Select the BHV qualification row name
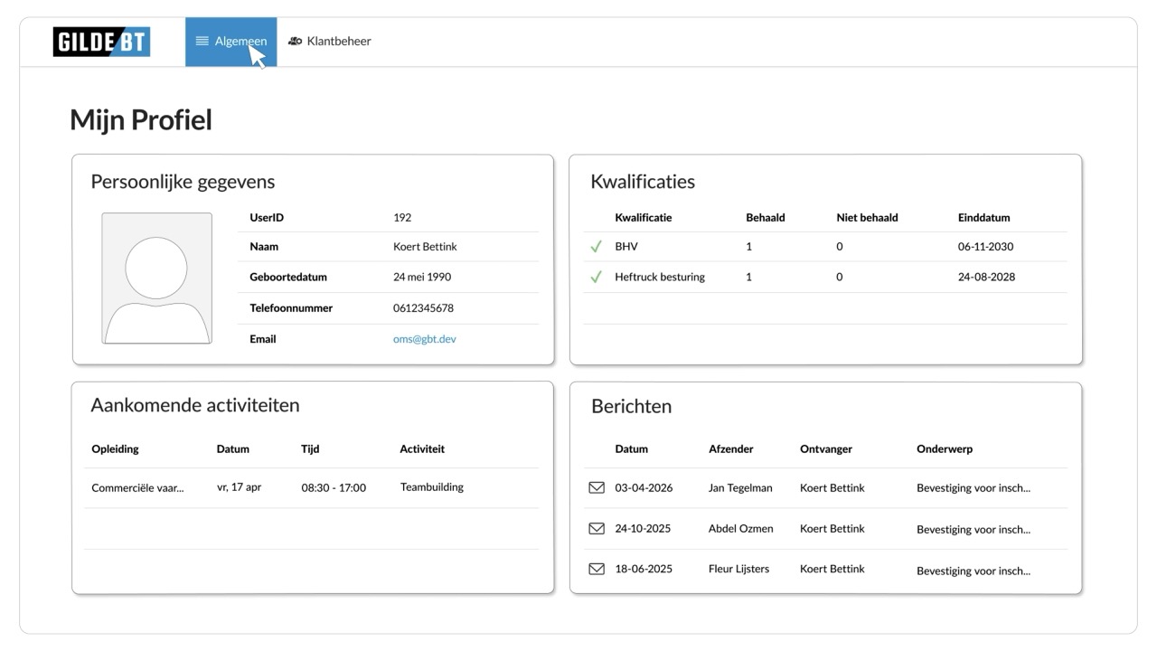The image size is (1157, 651). tap(626, 247)
